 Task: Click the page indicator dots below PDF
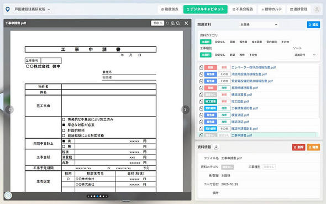point(97,196)
